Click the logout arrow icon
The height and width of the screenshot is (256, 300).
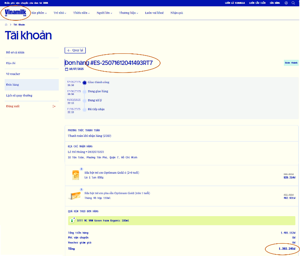click(x=54, y=106)
